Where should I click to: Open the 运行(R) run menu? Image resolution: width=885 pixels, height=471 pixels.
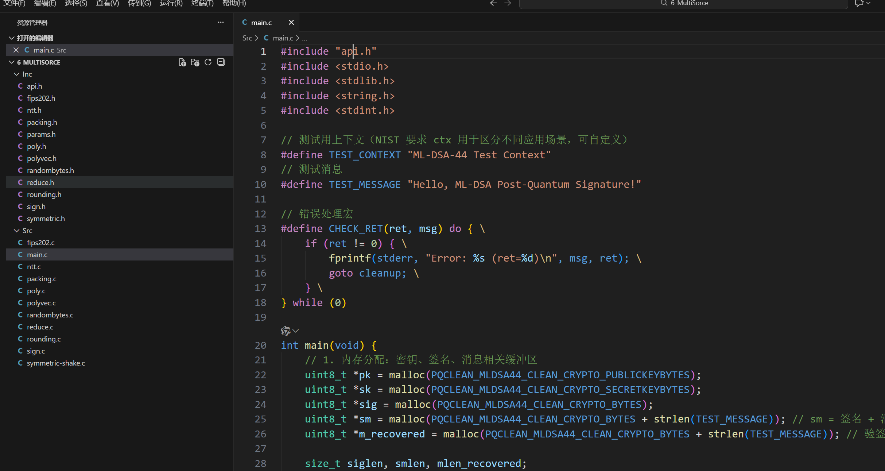tap(171, 3)
